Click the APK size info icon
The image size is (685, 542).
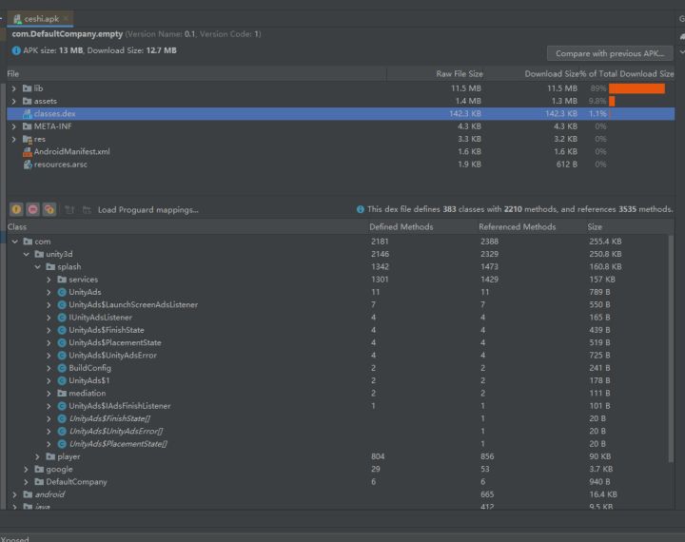click(x=17, y=50)
